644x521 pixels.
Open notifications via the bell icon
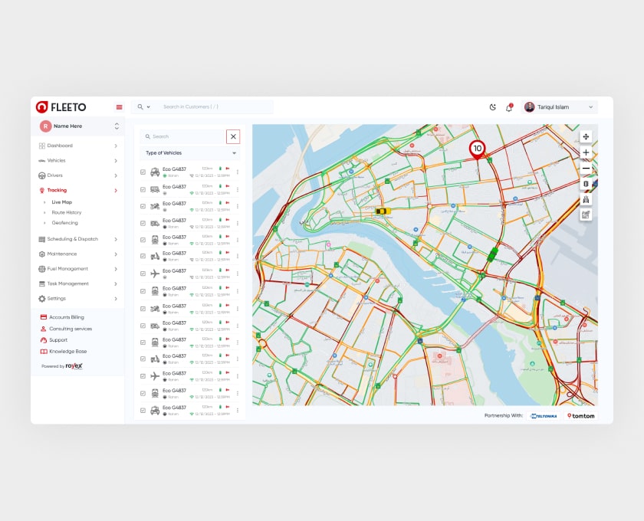point(508,107)
